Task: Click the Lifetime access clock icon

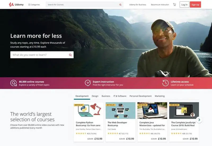Action: coord(165,83)
